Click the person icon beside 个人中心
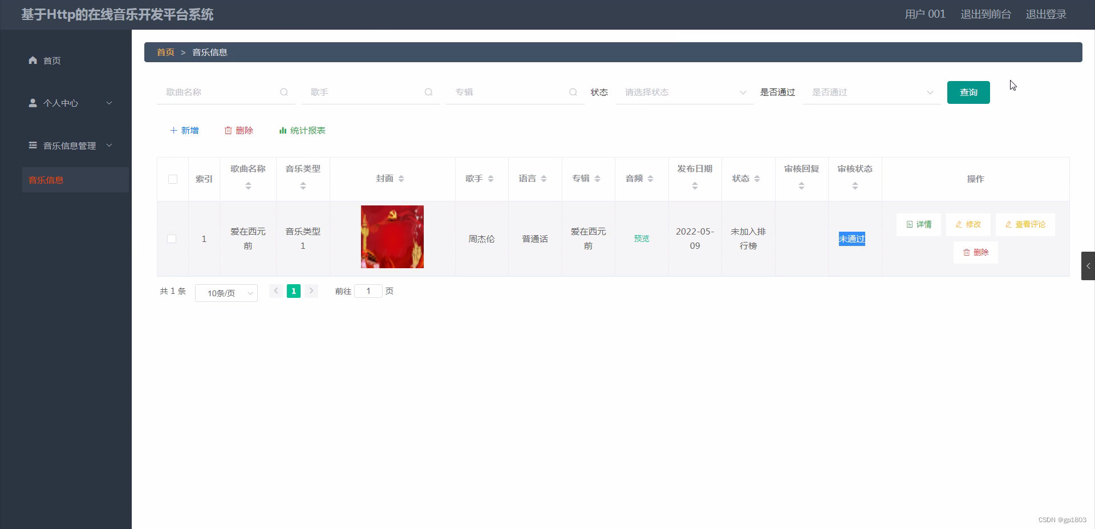The image size is (1095, 529). pyautogui.click(x=33, y=103)
